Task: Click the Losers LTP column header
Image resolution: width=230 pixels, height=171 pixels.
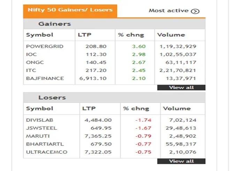Action: click(89, 108)
